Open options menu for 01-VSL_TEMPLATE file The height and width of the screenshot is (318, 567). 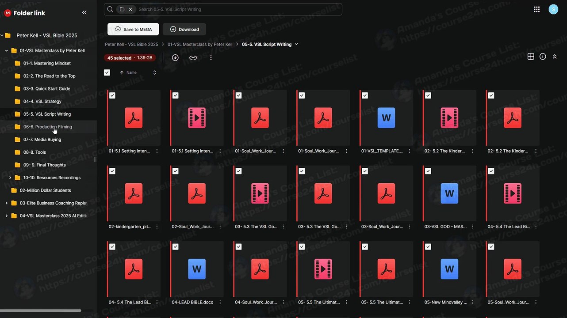410,151
